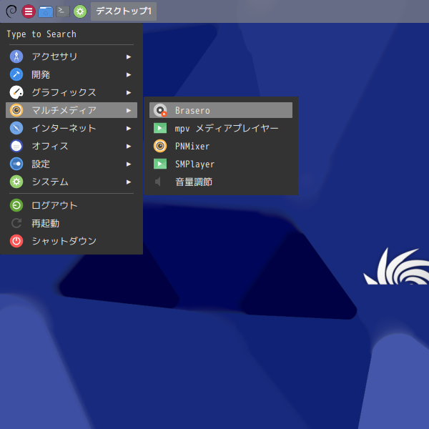429x429 pixels.
Task: Open the グラフィックス menu category
Action: tap(71, 92)
